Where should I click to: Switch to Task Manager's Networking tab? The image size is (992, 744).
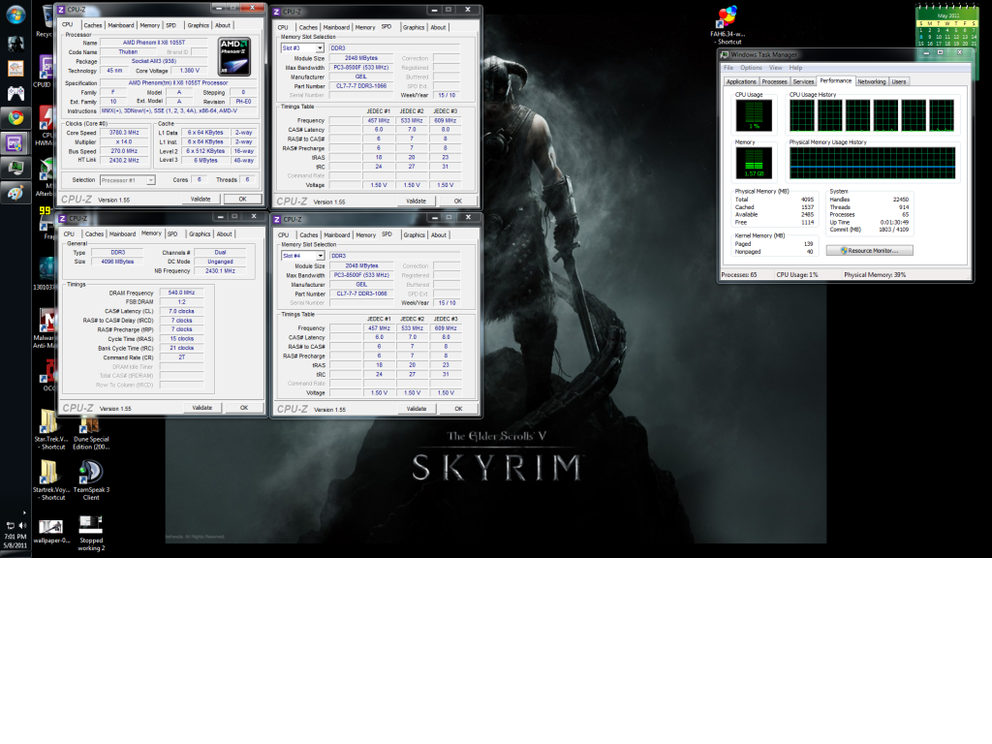[872, 81]
